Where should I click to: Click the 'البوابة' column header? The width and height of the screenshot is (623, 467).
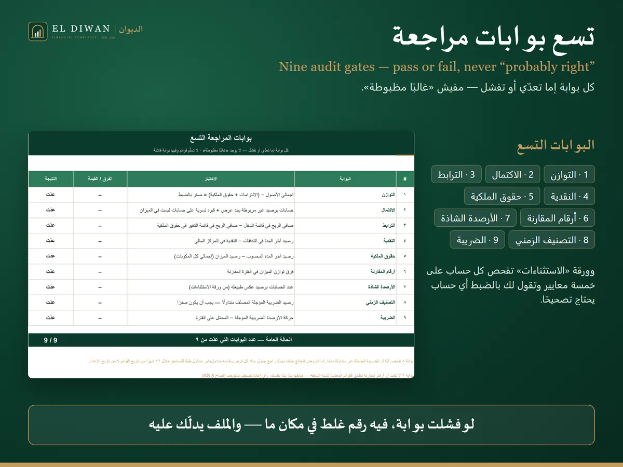point(344,179)
